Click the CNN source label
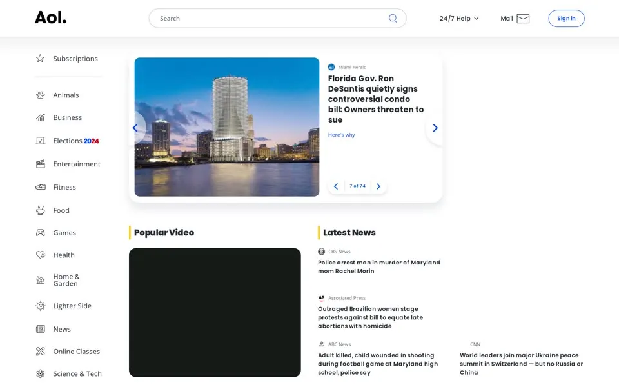 click(x=475, y=344)
